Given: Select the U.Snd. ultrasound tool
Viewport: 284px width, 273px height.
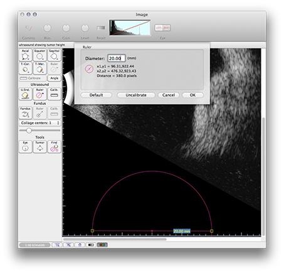Looking at the screenshot, I should click(25, 94).
